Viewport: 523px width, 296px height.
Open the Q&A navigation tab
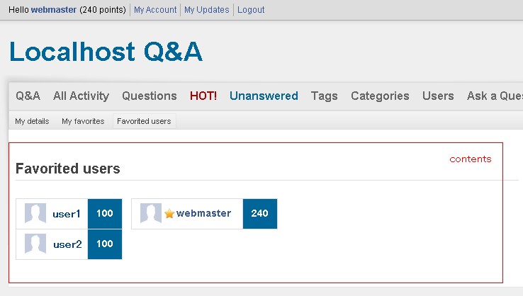coord(28,96)
